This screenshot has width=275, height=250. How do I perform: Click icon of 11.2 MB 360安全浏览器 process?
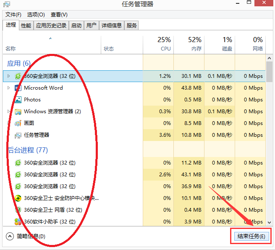(x=18, y=163)
